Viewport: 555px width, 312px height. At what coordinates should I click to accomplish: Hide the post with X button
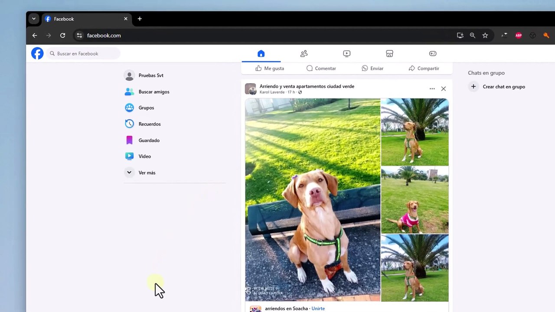pyautogui.click(x=443, y=89)
